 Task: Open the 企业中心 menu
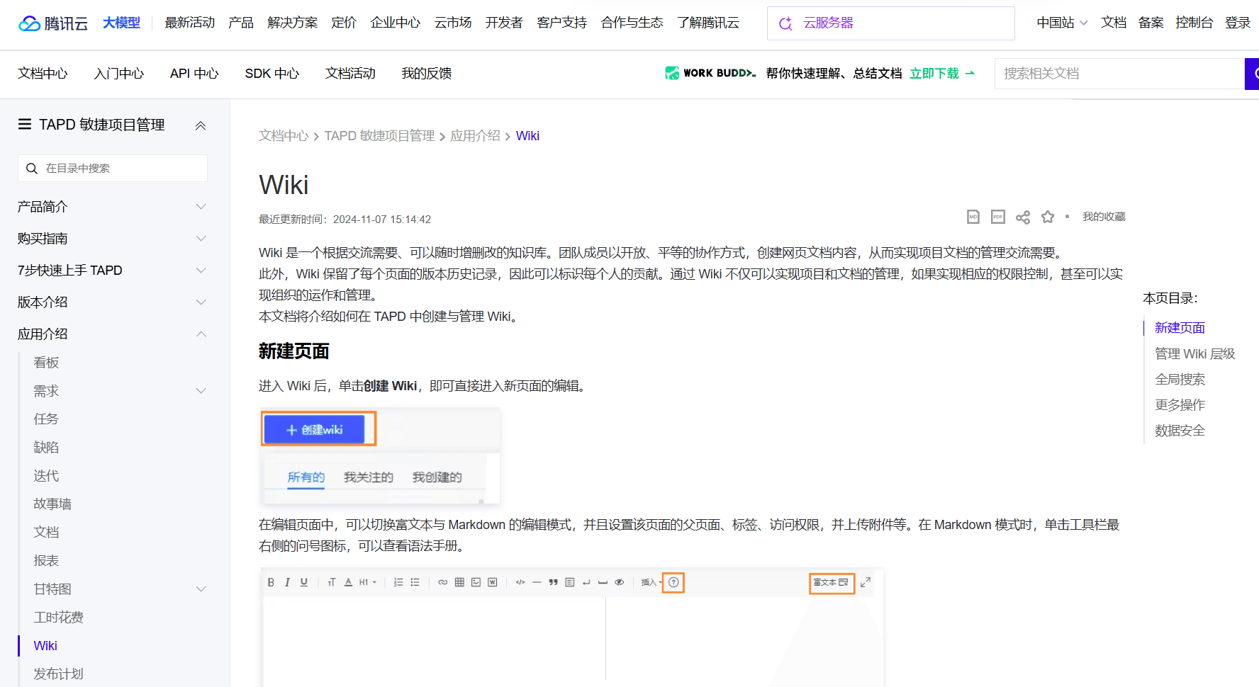click(395, 23)
